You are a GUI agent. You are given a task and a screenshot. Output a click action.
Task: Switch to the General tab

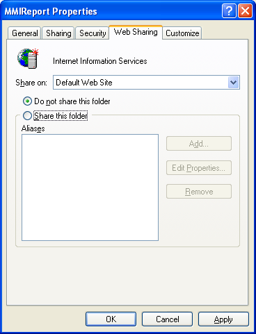click(x=24, y=33)
